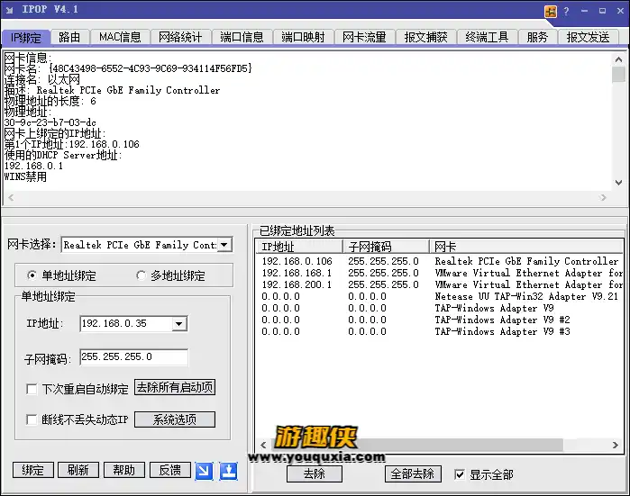This screenshot has width=630, height=496.
Task: Expand the IP地址 combo box arrow
Action: click(179, 323)
